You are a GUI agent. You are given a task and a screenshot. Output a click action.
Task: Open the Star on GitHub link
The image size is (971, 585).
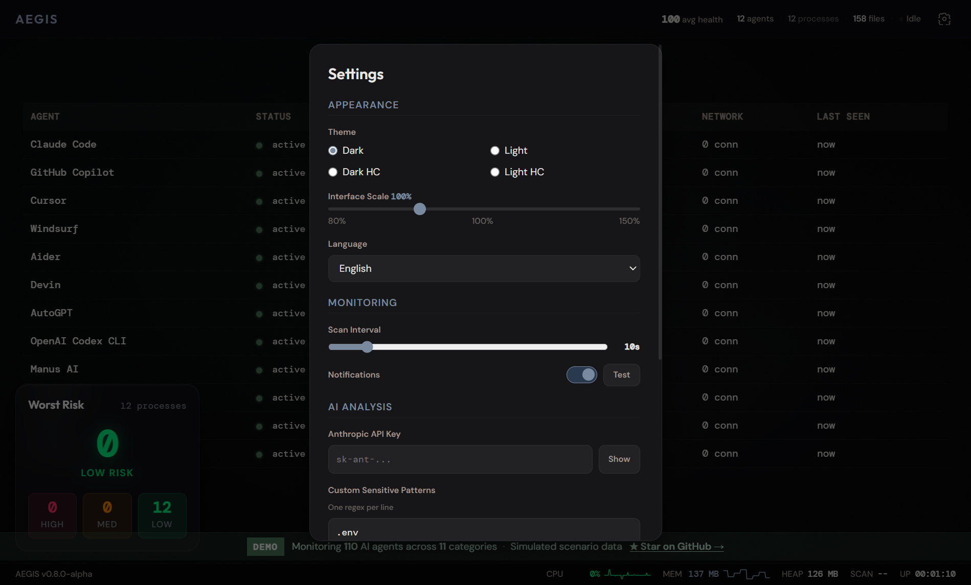point(676,547)
